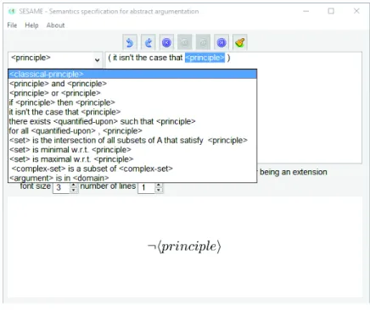Open the File menu
This screenshot has height=310, width=370.
click(12, 25)
